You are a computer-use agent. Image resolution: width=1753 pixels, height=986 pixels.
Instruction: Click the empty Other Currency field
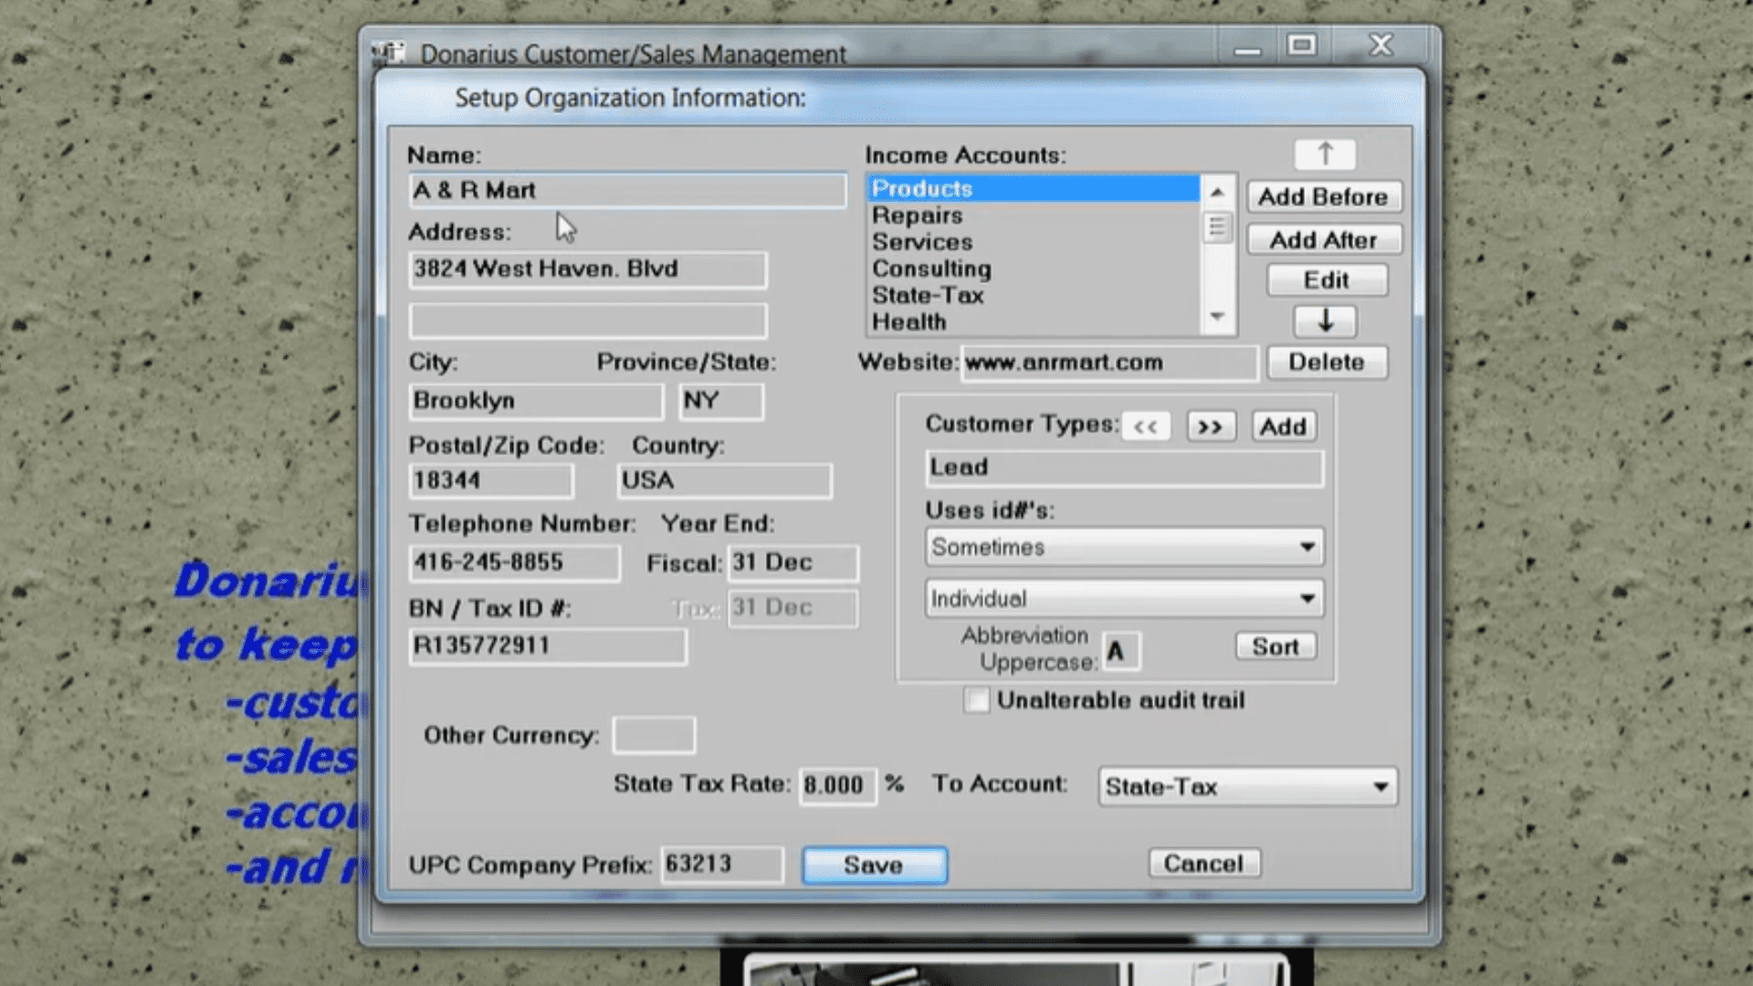[654, 735]
